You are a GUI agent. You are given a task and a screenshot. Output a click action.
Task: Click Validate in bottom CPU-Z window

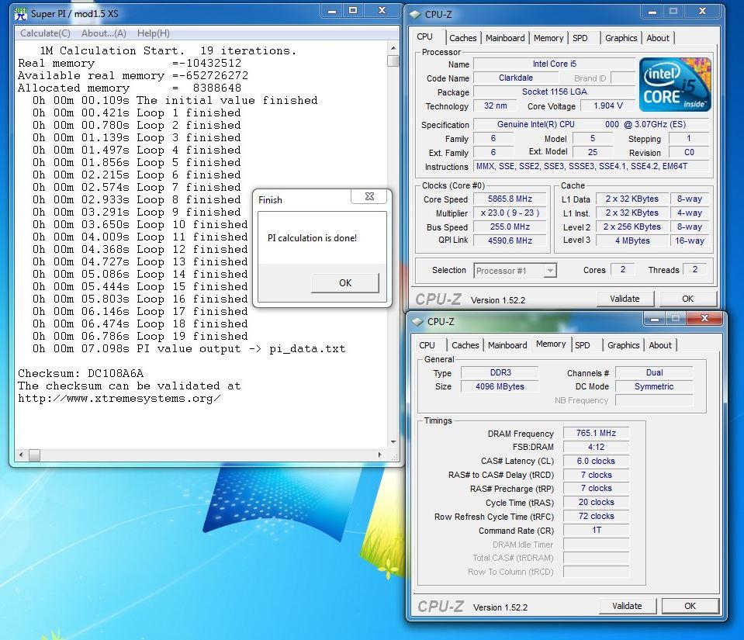pyautogui.click(x=627, y=606)
